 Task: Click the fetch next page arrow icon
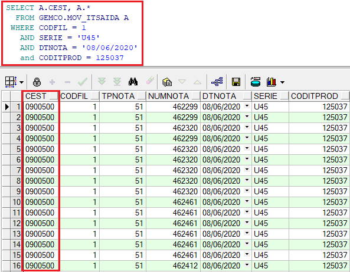pyautogui.click(x=102, y=81)
